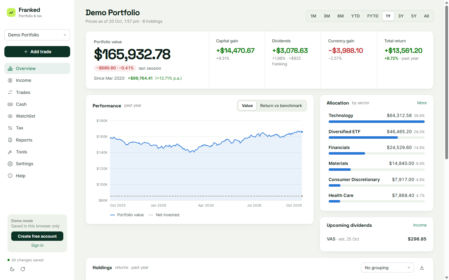Open More allocation details
The image size is (449, 280).
pyautogui.click(x=422, y=103)
